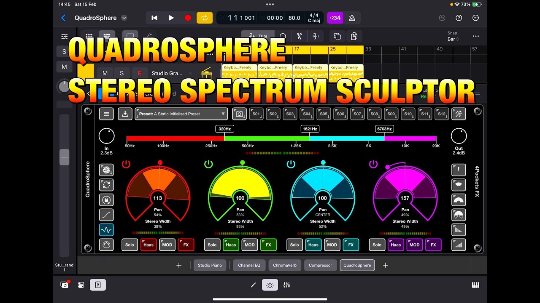Select the pencil edit tool at bottom
The image size is (540, 303).
coord(253,285)
